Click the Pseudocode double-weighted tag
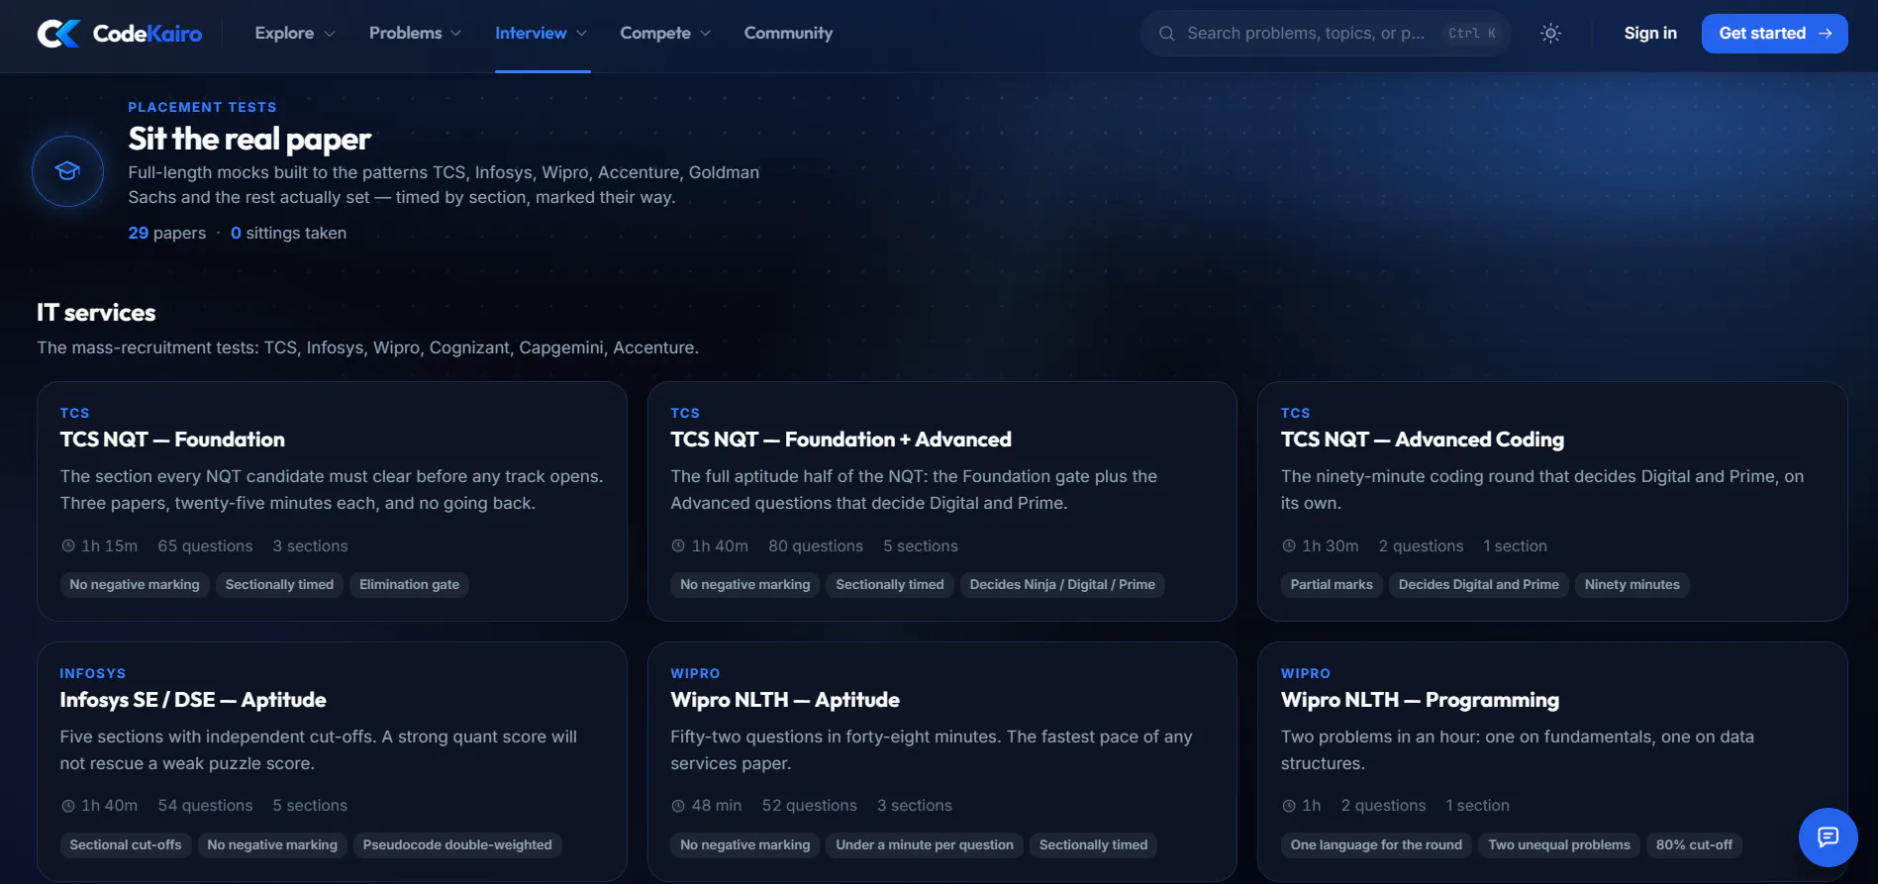 pyautogui.click(x=457, y=845)
